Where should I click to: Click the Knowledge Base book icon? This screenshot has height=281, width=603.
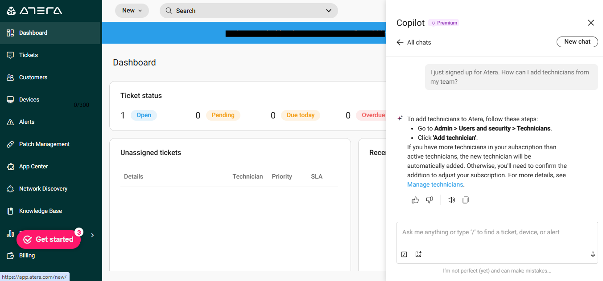[x=10, y=211]
